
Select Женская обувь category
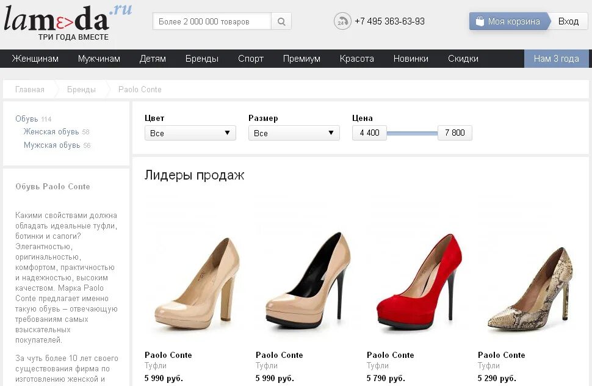[56, 132]
